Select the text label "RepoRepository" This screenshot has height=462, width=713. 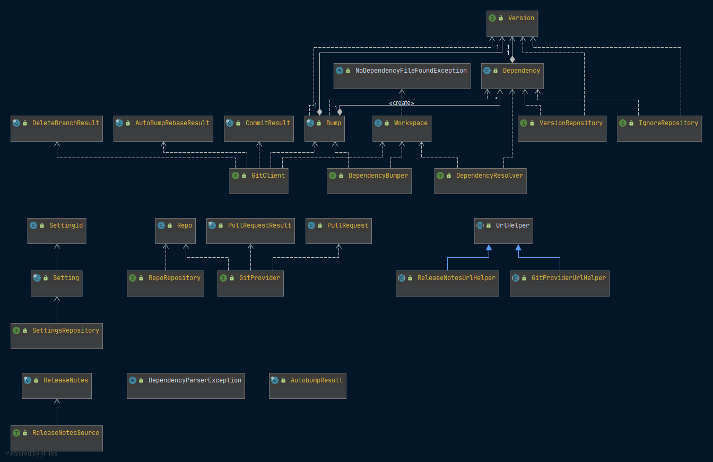(x=175, y=278)
